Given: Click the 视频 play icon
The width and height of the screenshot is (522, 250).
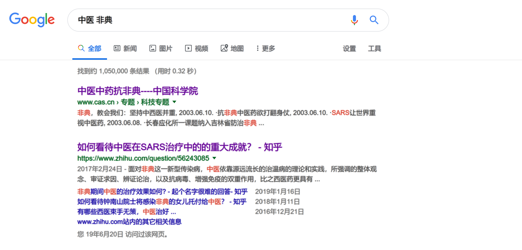Looking at the screenshot, I should tap(188, 48).
